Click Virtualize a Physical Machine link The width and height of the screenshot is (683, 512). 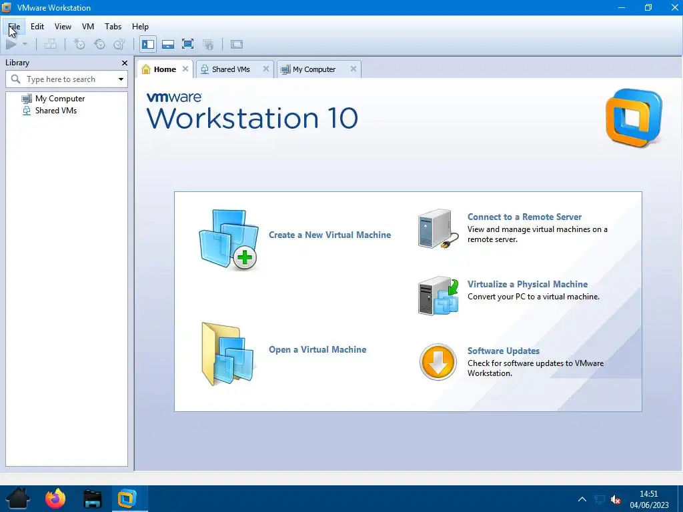point(528,284)
